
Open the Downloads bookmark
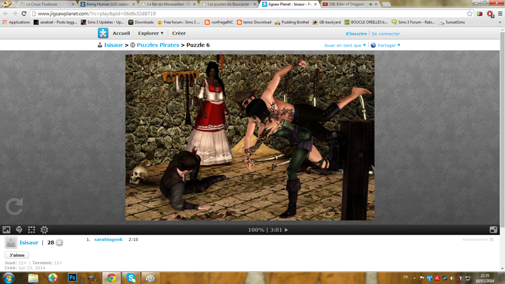point(141,22)
